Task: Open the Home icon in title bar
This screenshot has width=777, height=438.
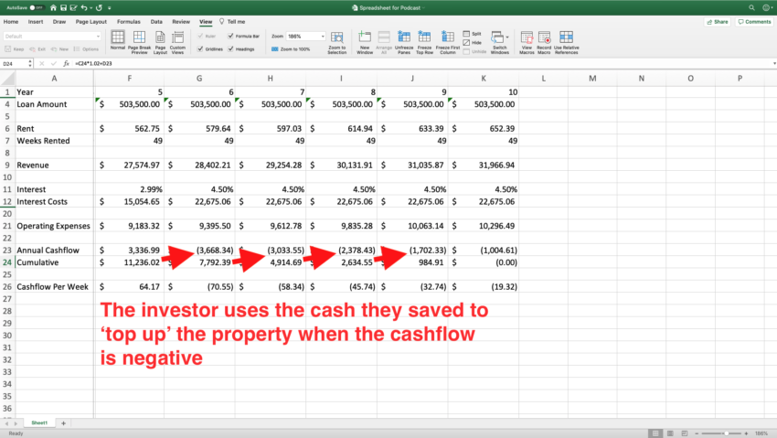Action: [54, 7]
